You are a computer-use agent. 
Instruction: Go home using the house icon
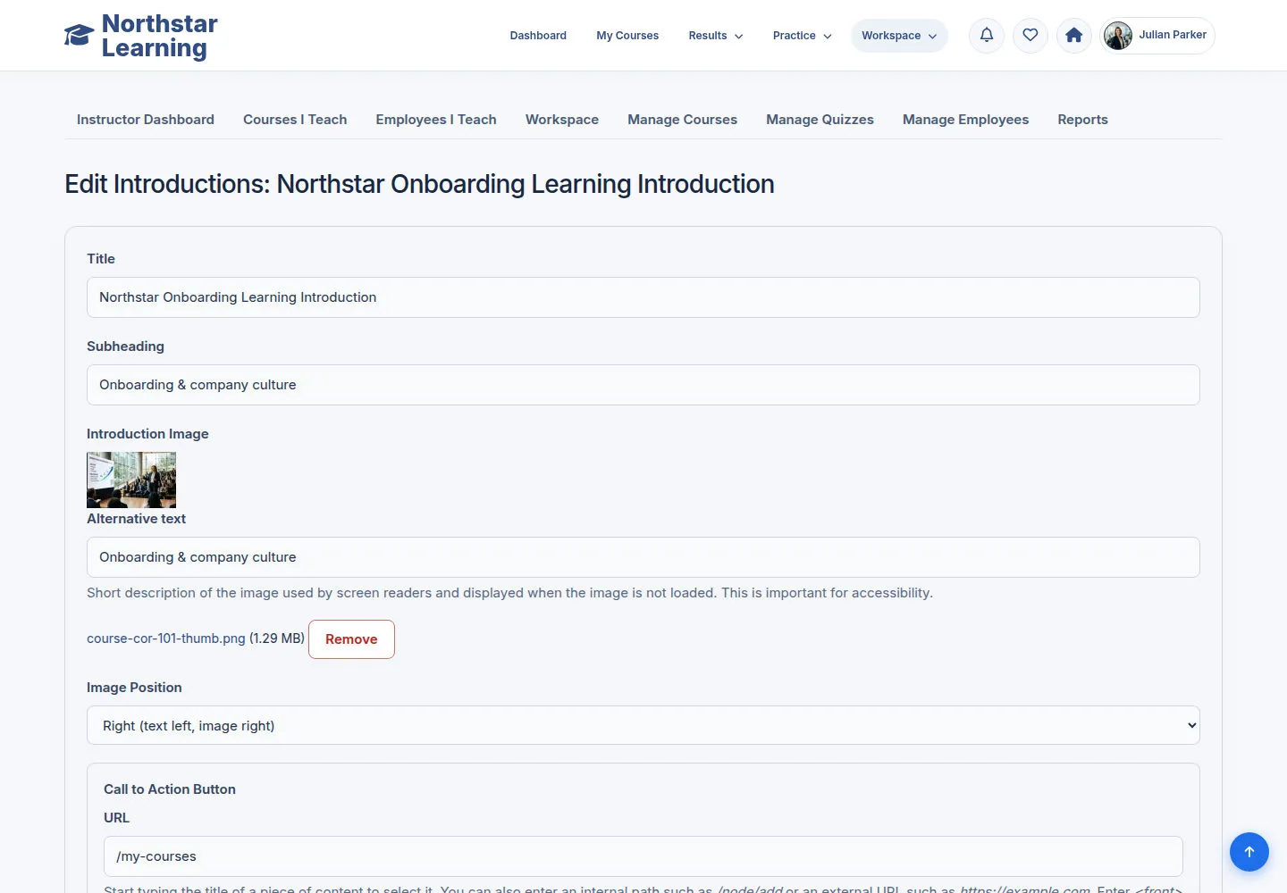pyautogui.click(x=1074, y=36)
